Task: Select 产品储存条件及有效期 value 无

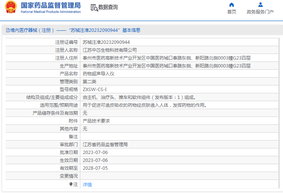Action: tap(85, 113)
